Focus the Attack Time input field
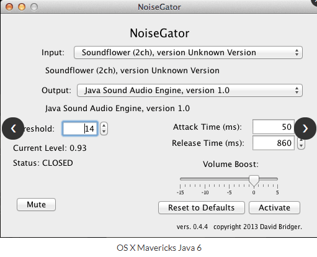Image resolution: width=317 pixels, height=257 pixels. (x=274, y=127)
